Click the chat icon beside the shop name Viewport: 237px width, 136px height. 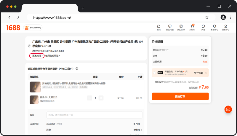[x=77, y=69]
